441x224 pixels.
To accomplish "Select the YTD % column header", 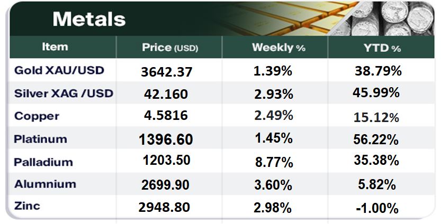I will coord(382,48).
